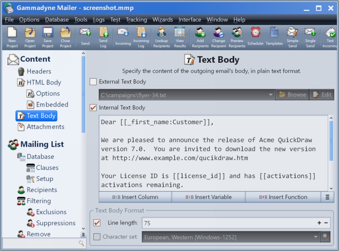Click the Insert Variable button
Image resolution: width=339 pixels, height=251 pixels.
coord(208,197)
